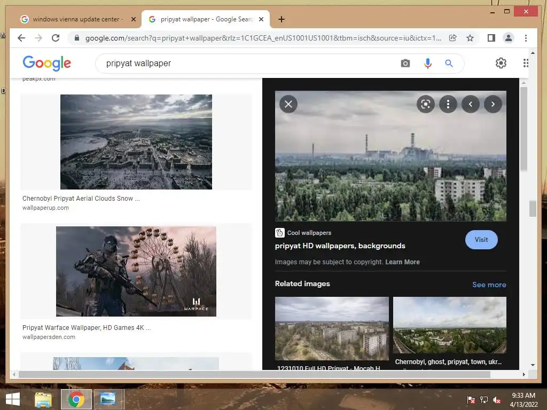This screenshot has height=410, width=547.
Task: Open File Explorer from the taskbar
Action: click(x=43, y=399)
